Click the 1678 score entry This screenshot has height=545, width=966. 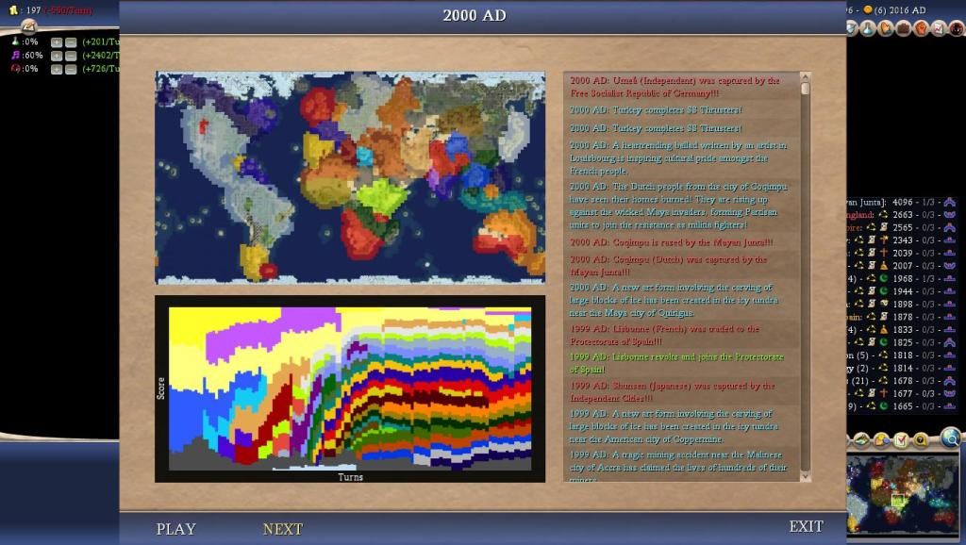pos(903,381)
